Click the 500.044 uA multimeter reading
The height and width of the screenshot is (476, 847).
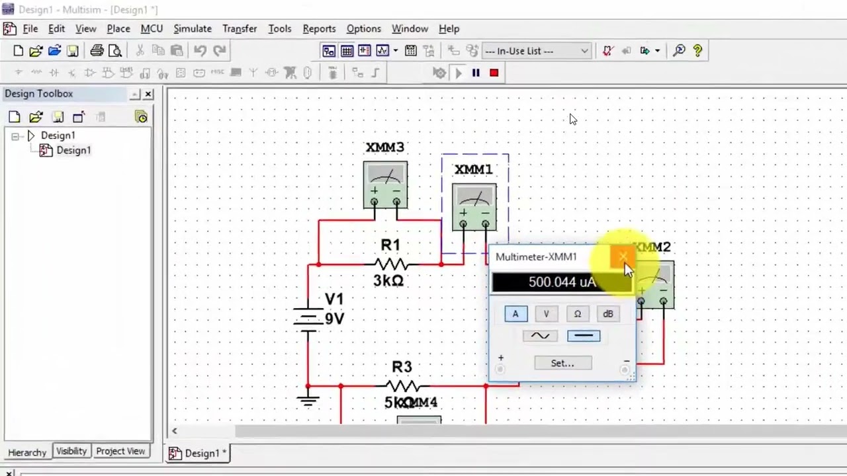click(x=562, y=282)
